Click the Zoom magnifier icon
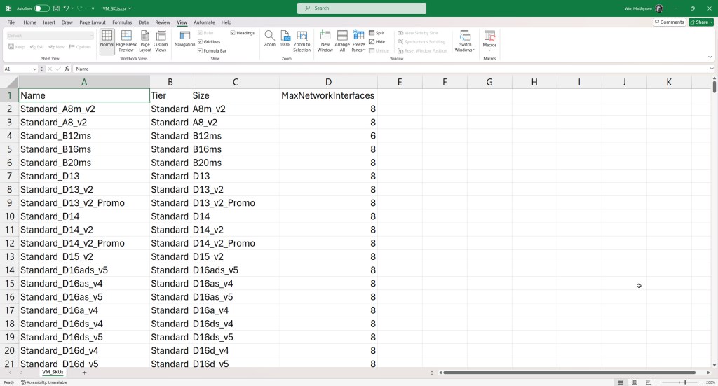Screen dimensions: 718x386 click(269, 39)
